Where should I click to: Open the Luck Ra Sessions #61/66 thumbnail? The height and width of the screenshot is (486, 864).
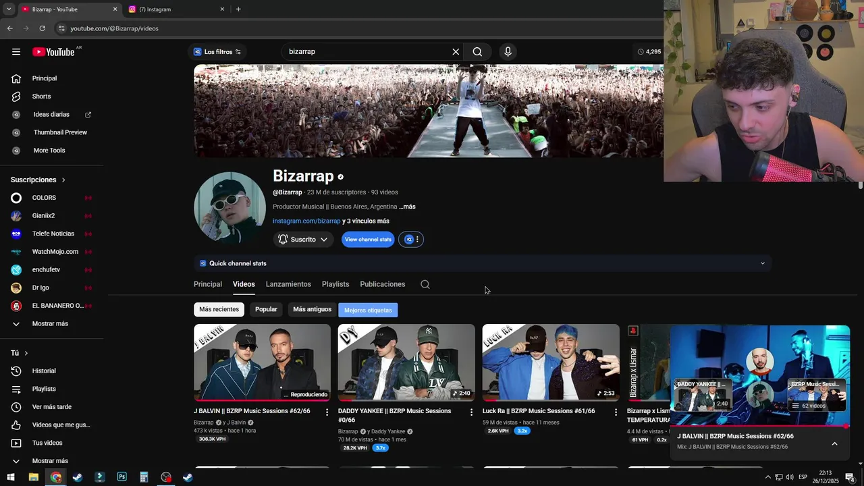tap(551, 362)
